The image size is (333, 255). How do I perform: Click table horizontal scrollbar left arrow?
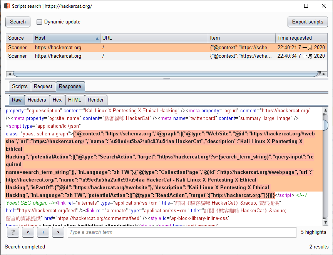pos(9,74)
